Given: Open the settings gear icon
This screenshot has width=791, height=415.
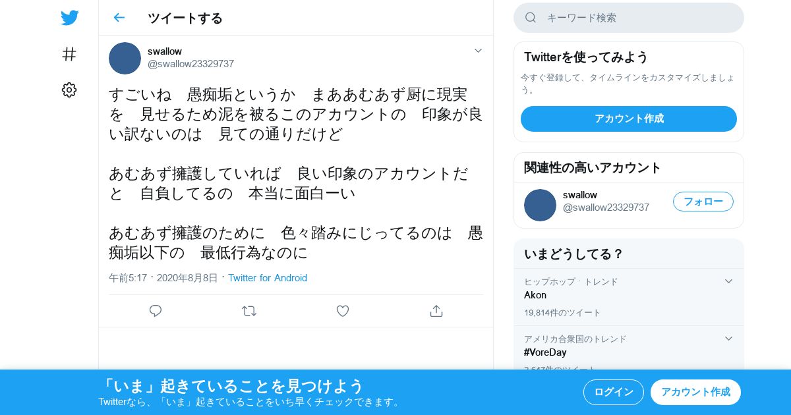Looking at the screenshot, I should pos(69,90).
